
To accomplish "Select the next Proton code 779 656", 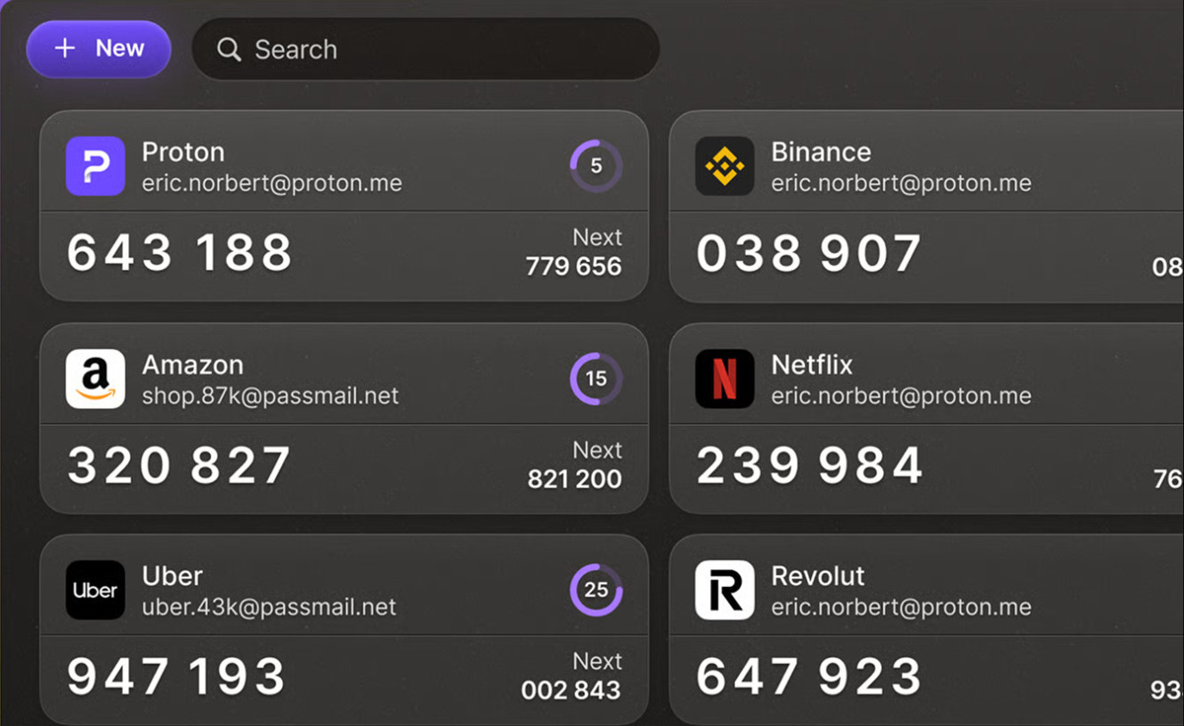I will (x=573, y=266).
